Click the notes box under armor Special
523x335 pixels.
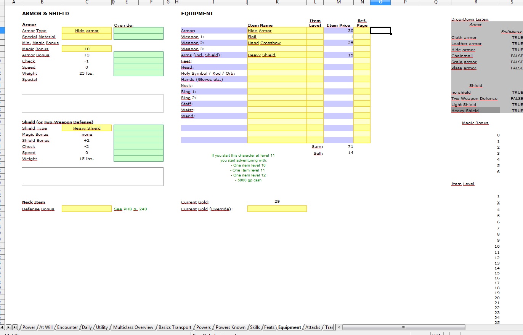[x=93, y=103]
